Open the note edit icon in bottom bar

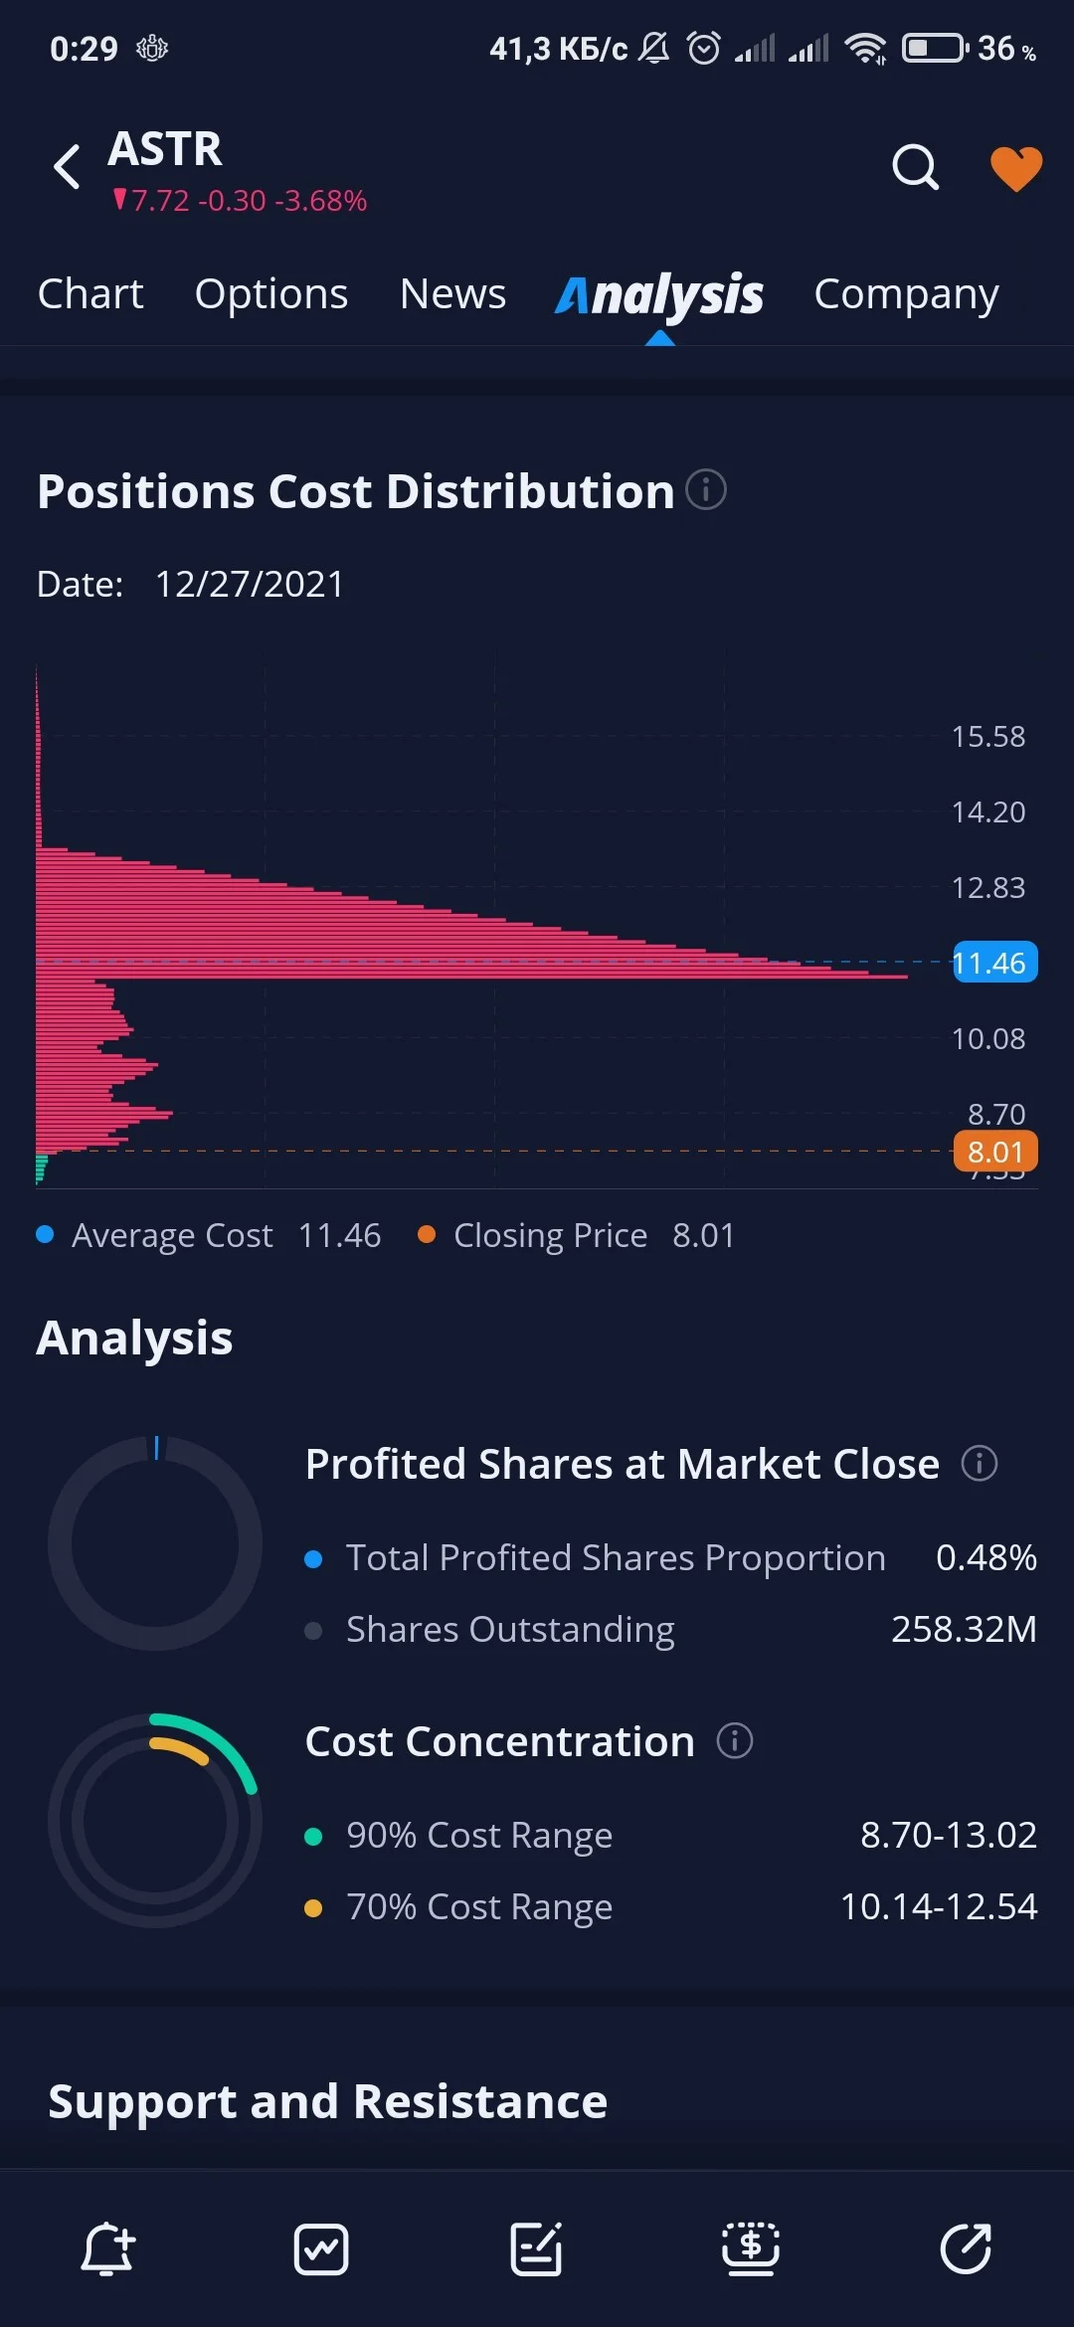coord(536,2249)
